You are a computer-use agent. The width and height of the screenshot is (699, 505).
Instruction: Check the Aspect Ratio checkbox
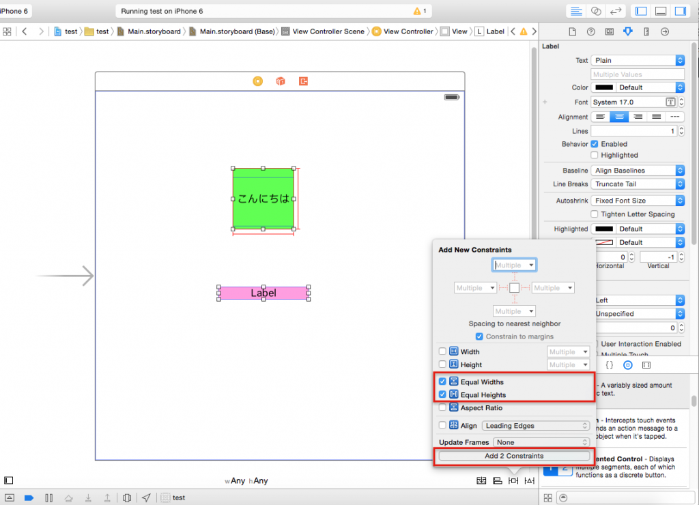click(x=443, y=407)
